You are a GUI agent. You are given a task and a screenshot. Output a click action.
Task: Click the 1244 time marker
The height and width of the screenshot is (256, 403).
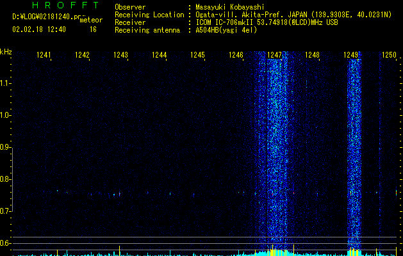coord(159,54)
